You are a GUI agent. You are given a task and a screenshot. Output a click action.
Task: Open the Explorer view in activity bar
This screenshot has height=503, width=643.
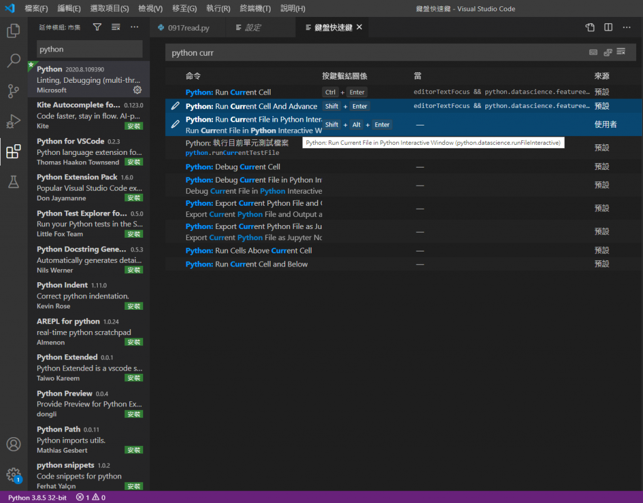(x=13, y=30)
